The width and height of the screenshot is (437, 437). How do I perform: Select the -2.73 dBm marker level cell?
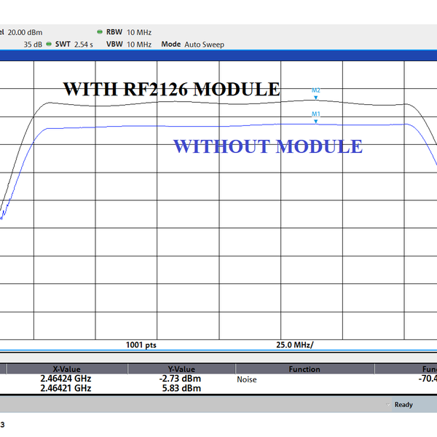tap(180, 379)
